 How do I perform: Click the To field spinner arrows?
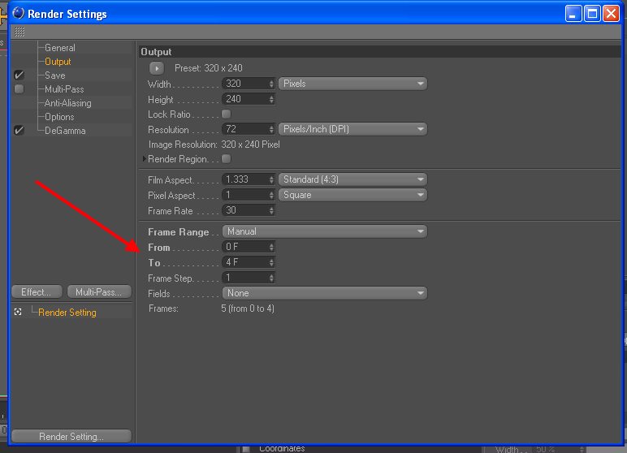271,262
